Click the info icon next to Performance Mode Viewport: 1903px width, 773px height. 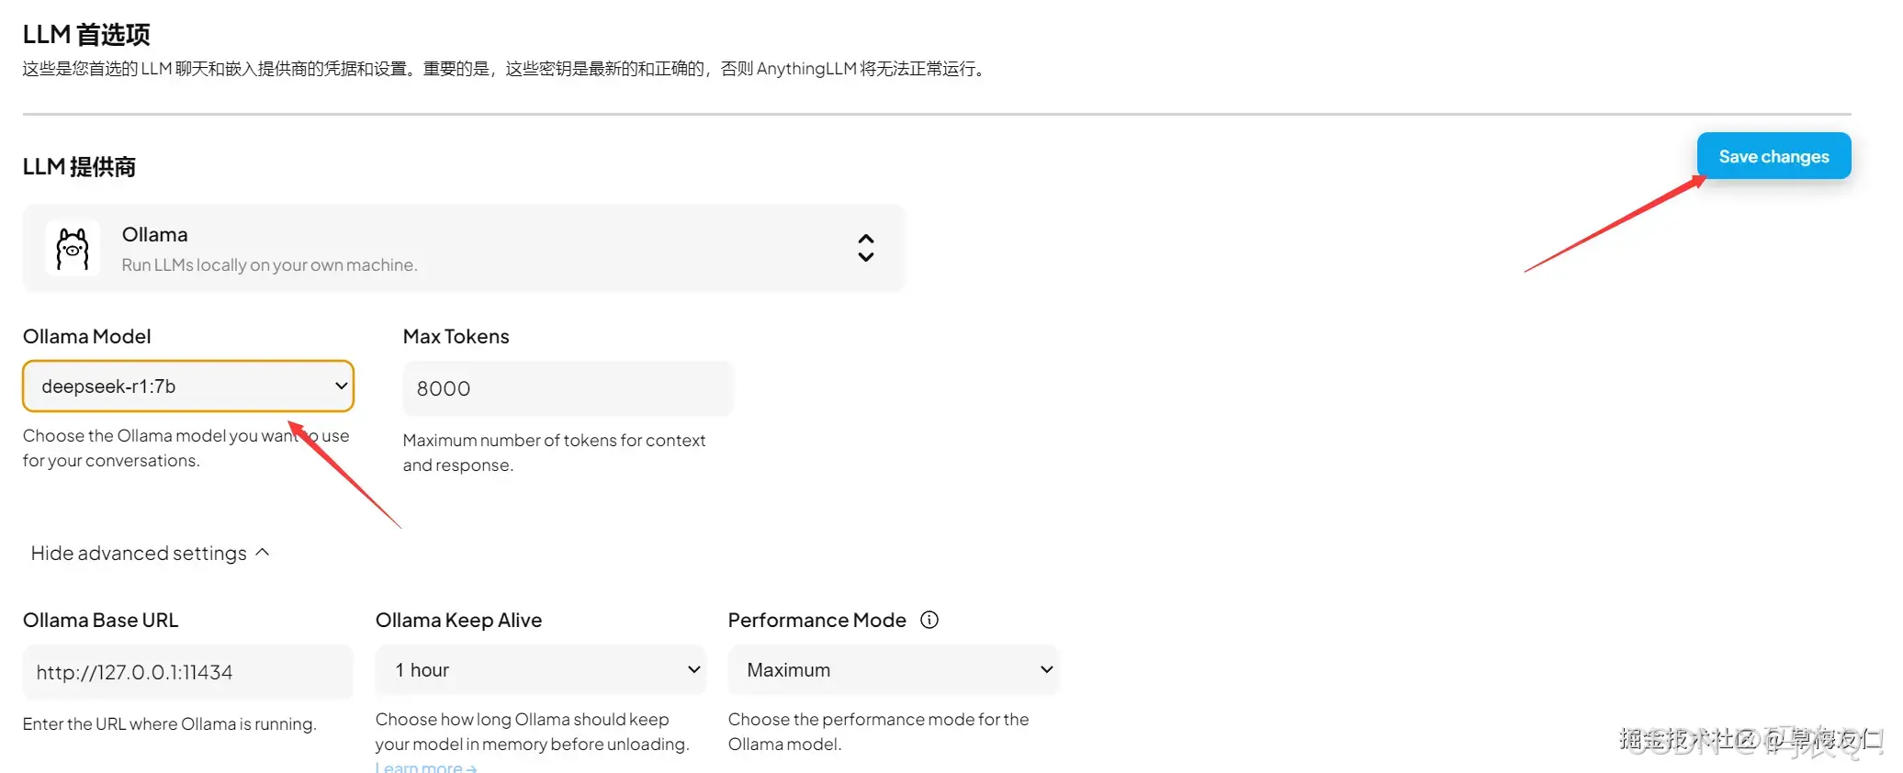coord(929,620)
